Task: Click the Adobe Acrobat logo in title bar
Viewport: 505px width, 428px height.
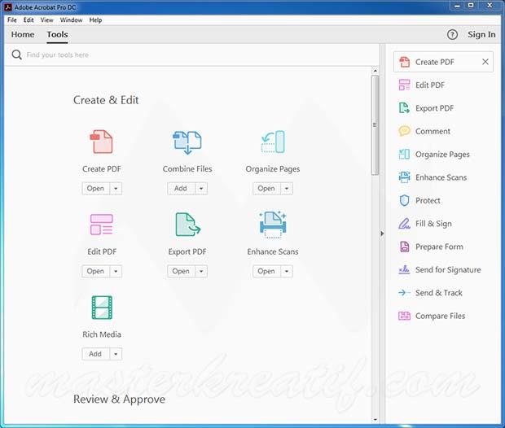Action: click(7, 7)
